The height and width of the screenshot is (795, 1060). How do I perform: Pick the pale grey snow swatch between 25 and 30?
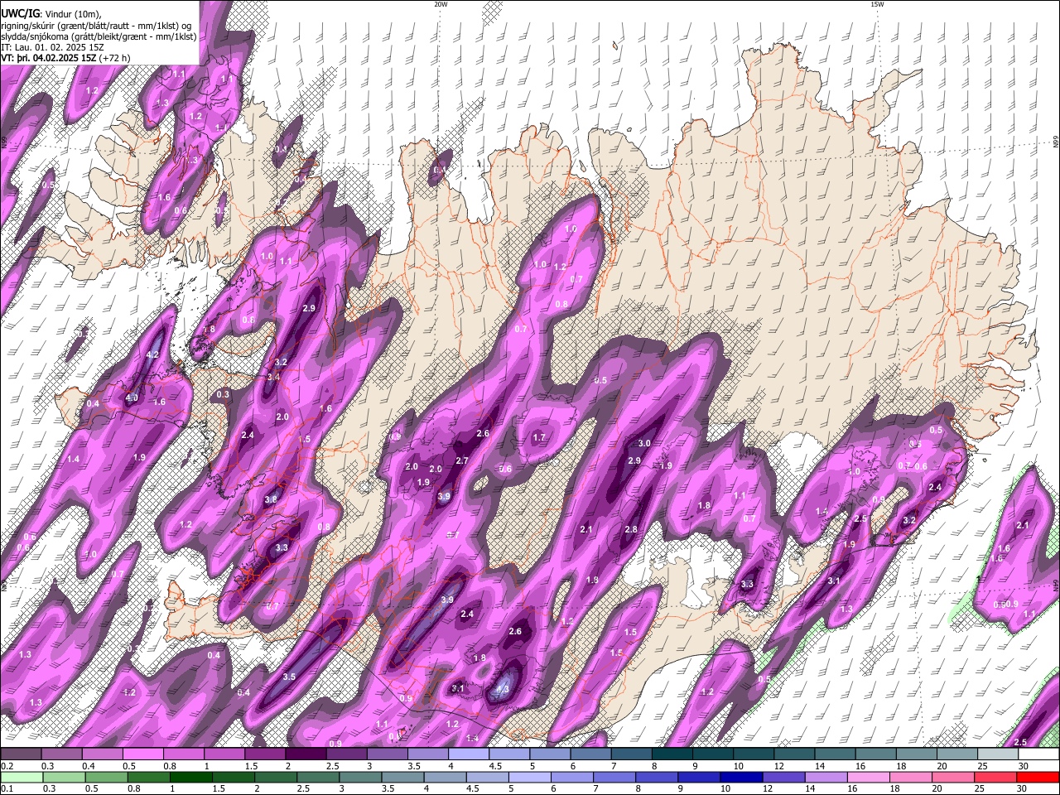[x=997, y=754]
